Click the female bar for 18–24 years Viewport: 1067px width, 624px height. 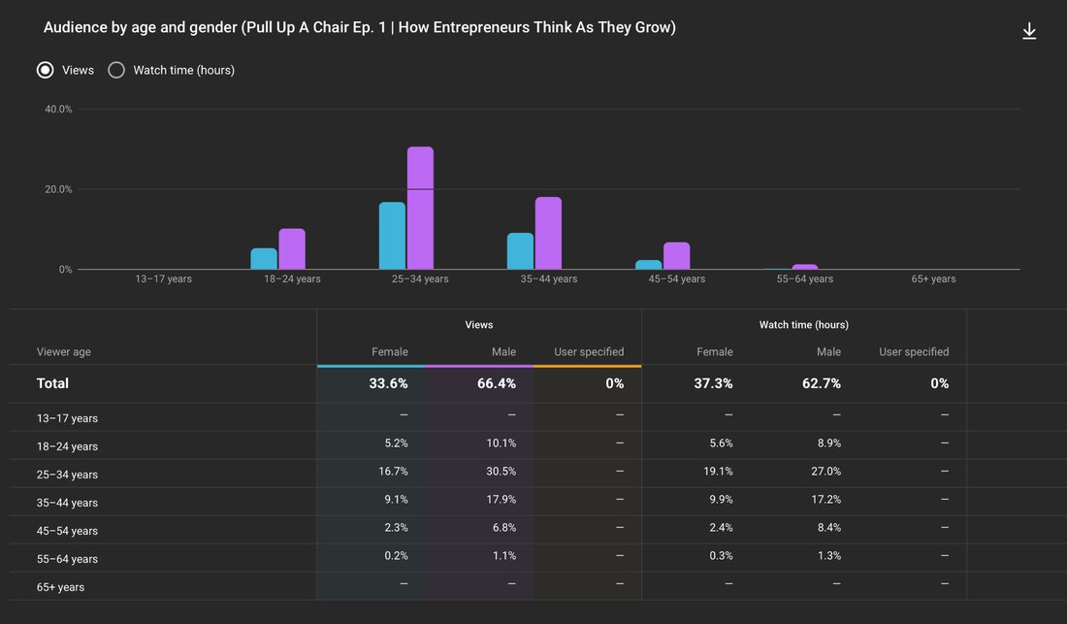(x=264, y=258)
